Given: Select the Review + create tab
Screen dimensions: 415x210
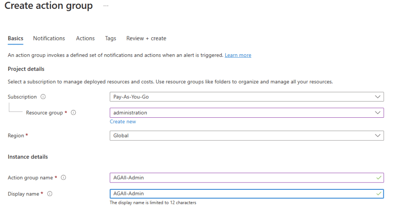Looking at the screenshot, I should (146, 38).
